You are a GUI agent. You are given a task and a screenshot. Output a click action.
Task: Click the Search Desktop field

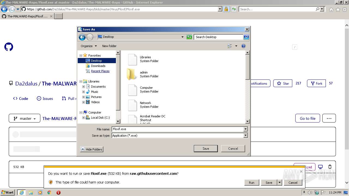[x=219, y=37]
